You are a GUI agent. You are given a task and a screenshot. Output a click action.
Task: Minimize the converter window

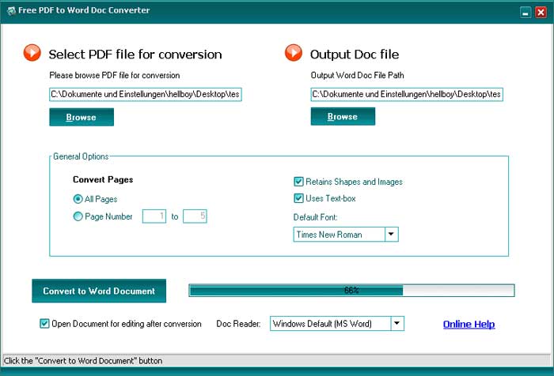tap(526, 13)
